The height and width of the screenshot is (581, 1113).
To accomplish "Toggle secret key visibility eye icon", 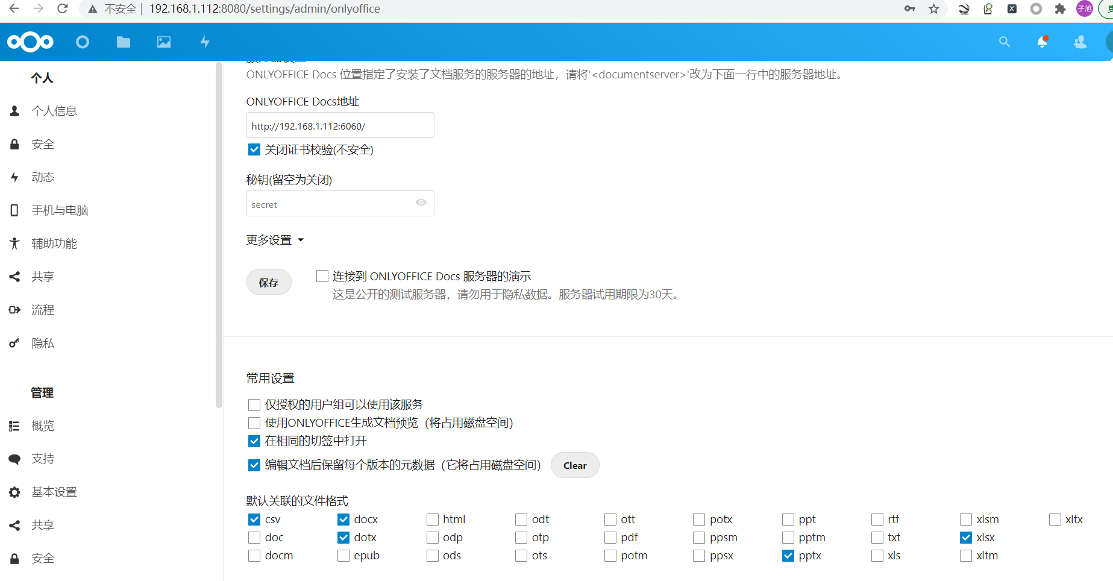I will 421,203.
